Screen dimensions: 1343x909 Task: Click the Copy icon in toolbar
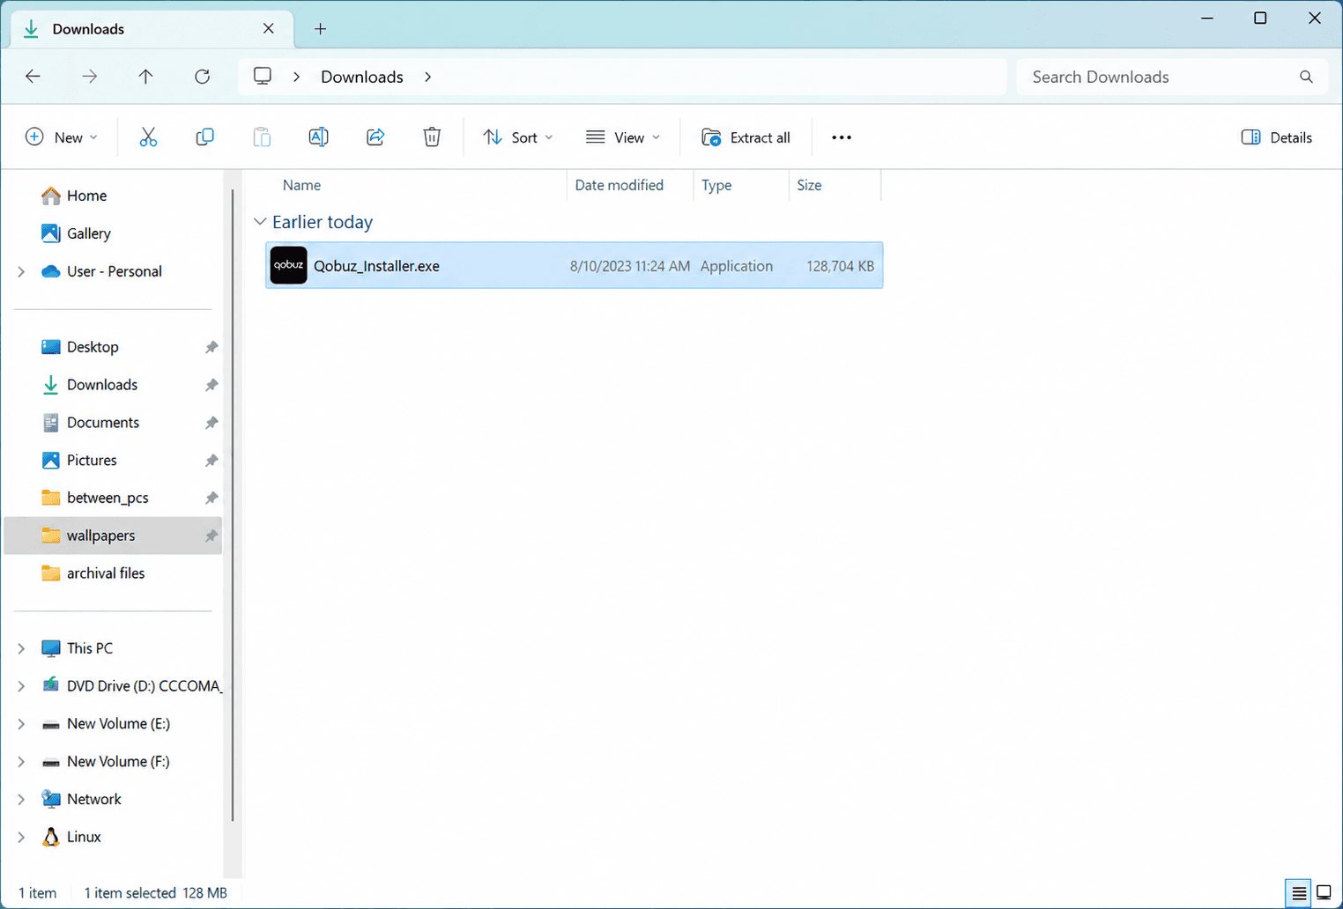click(204, 137)
